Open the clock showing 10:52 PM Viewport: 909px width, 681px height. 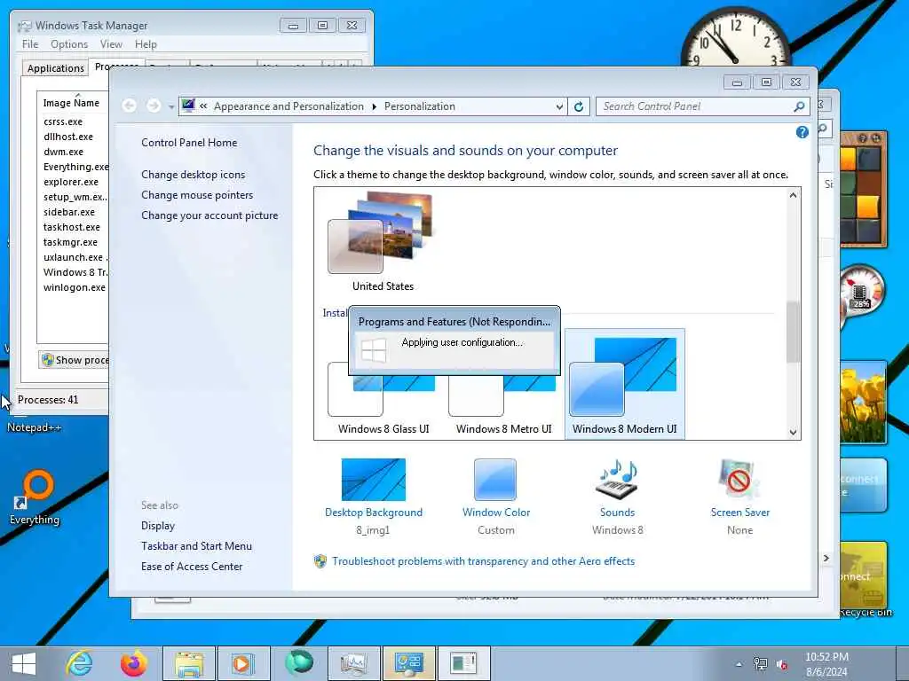826,664
